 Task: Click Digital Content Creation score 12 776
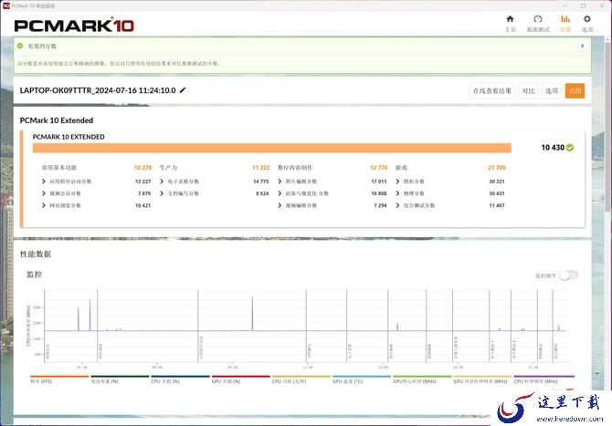pos(378,168)
